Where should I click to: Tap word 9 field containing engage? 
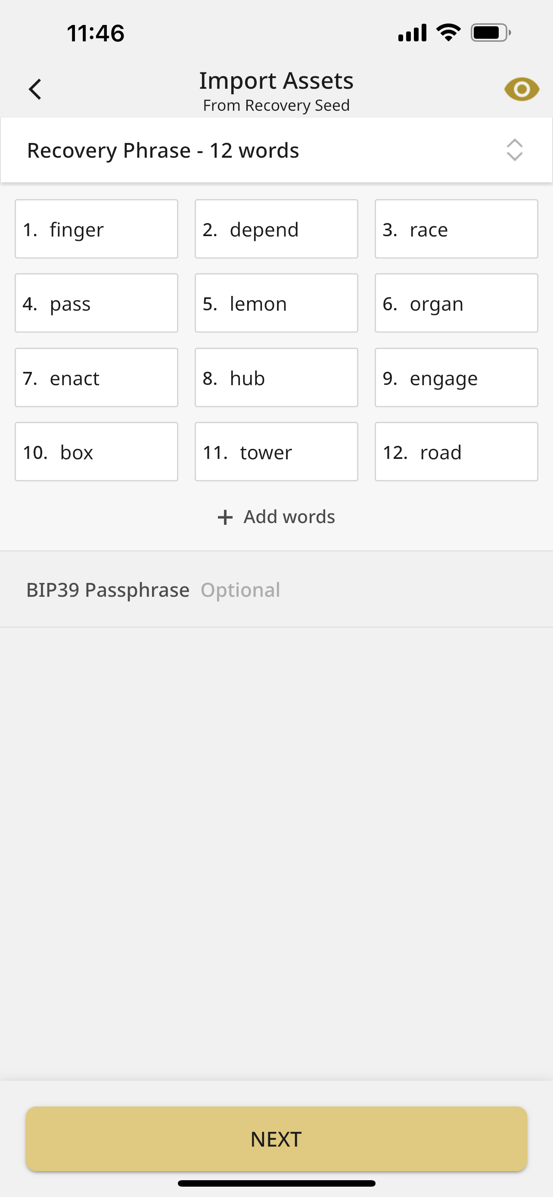point(456,378)
